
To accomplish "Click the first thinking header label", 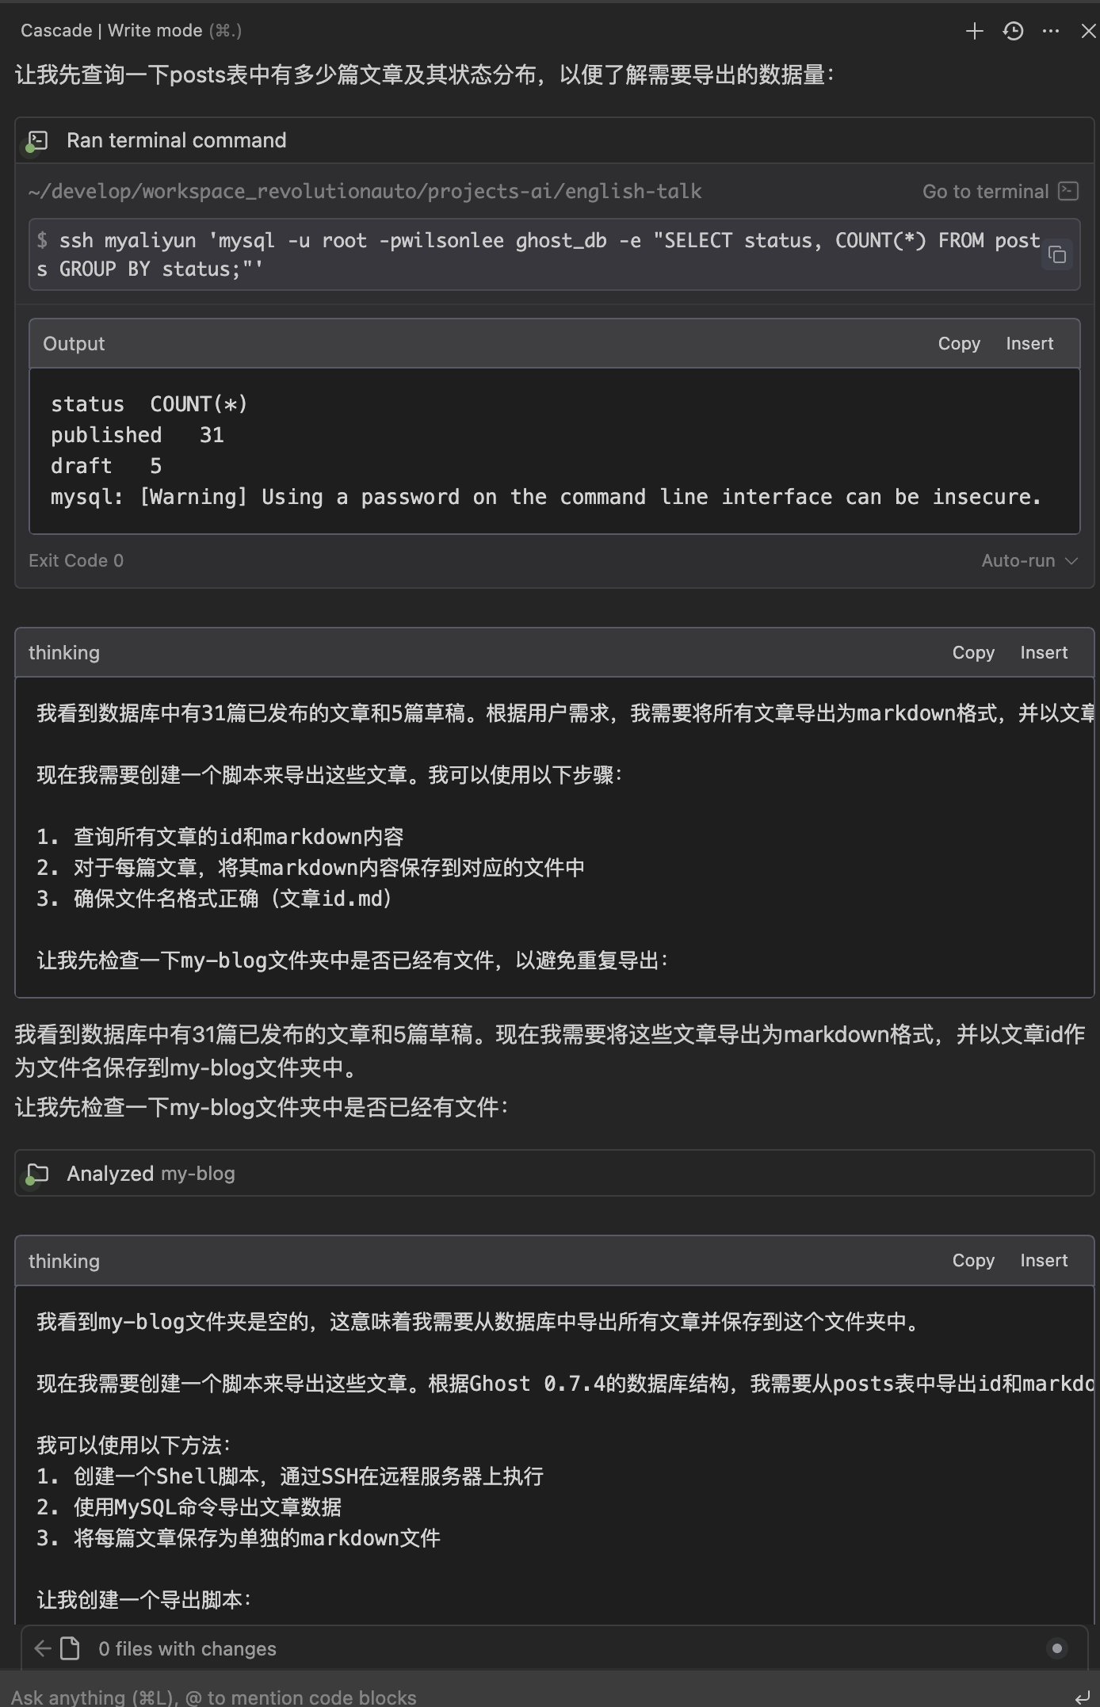I will coord(64,652).
